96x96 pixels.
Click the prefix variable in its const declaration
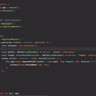coord(11,52)
